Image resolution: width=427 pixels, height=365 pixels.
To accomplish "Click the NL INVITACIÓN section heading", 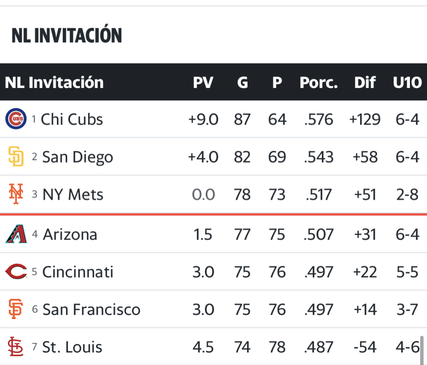I will point(67,36).
